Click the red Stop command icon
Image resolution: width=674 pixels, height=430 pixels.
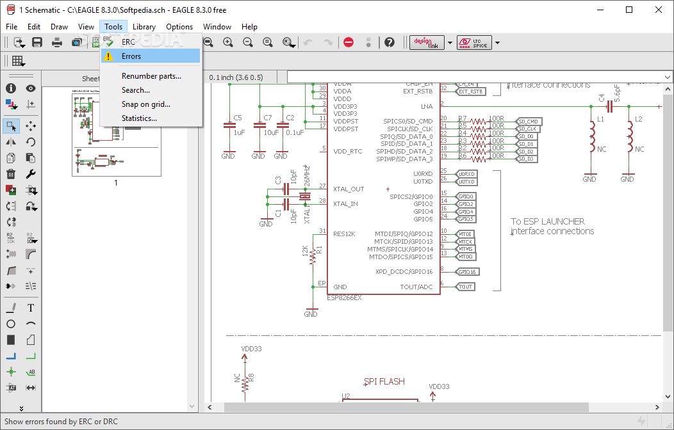[x=349, y=42]
